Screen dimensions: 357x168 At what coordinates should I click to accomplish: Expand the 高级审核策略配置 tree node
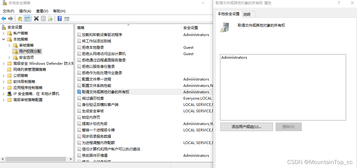3,100
